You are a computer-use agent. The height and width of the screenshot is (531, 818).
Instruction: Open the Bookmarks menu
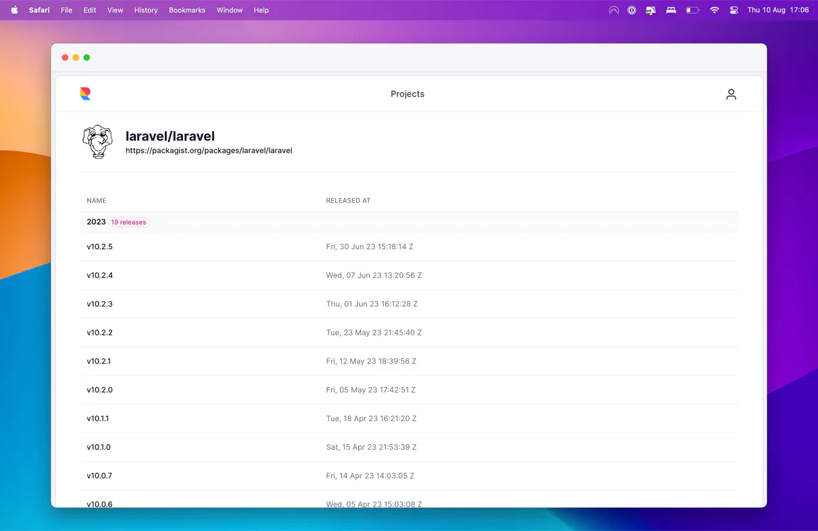click(x=187, y=10)
